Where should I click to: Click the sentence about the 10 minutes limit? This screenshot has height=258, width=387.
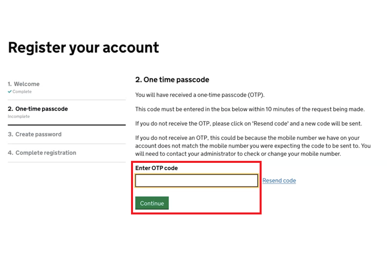coord(249,109)
